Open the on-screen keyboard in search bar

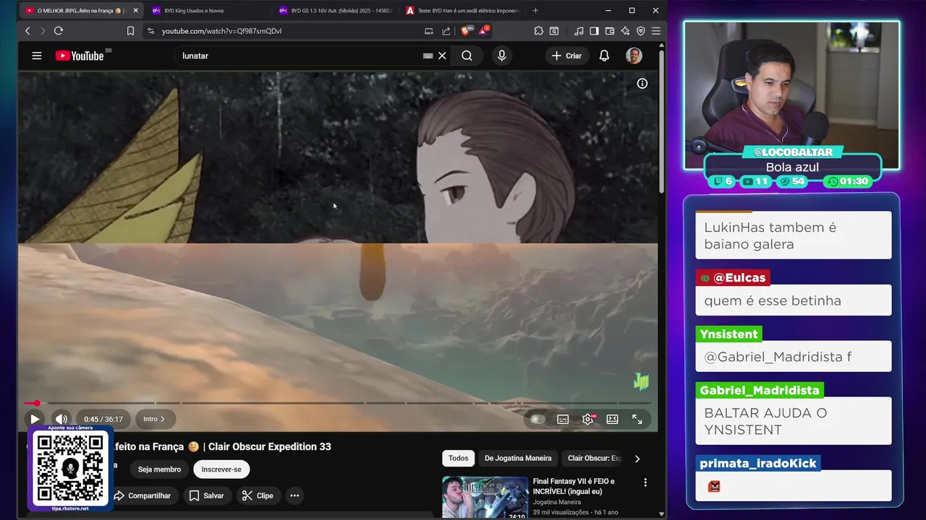(428, 56)
